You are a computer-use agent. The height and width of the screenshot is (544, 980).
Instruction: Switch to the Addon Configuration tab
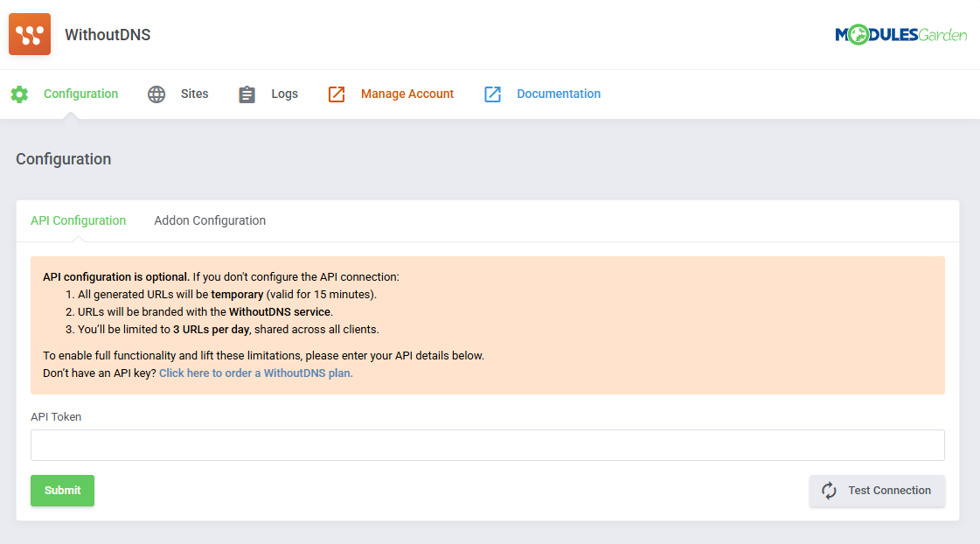[x=210, y=220]
